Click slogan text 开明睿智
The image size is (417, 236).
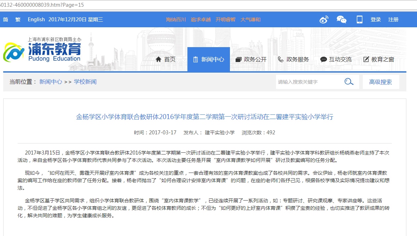point(226,19)
